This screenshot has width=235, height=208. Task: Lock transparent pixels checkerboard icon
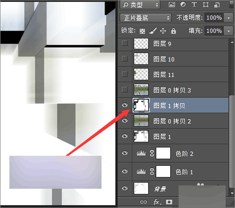point(142,31)
